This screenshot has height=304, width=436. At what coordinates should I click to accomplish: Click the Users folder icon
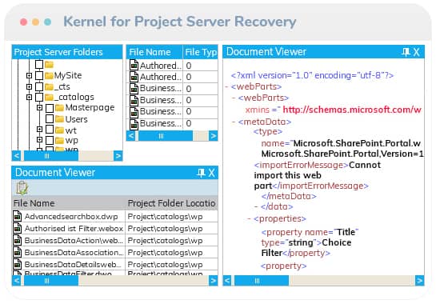tap(59, 119)
